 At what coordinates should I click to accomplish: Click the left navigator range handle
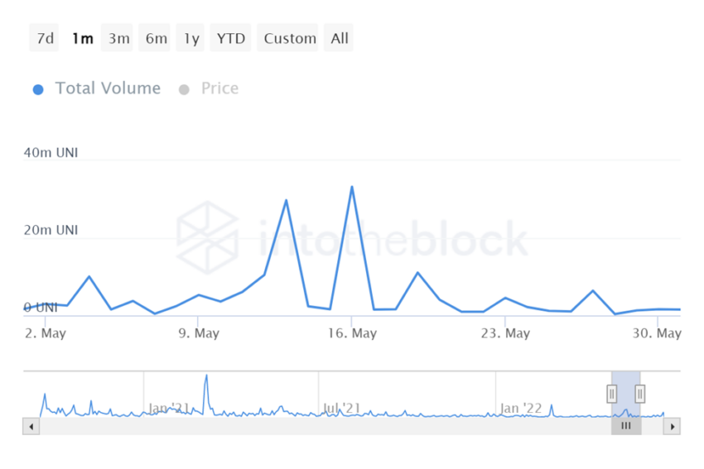[612, 394]
